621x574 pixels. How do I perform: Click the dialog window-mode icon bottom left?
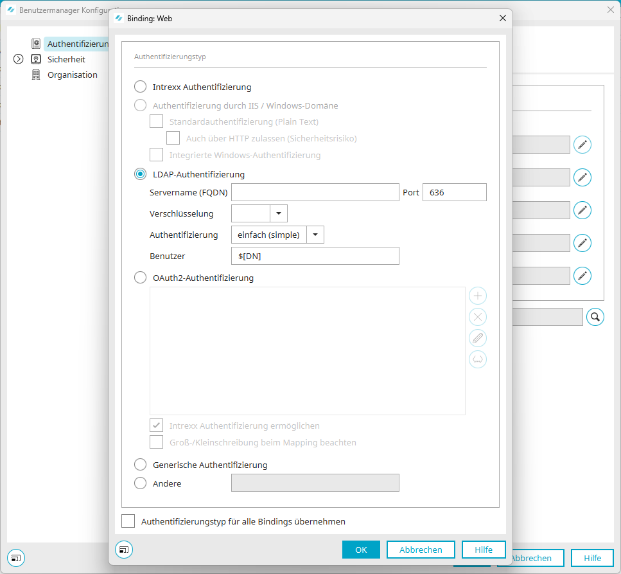coord(124,550)
